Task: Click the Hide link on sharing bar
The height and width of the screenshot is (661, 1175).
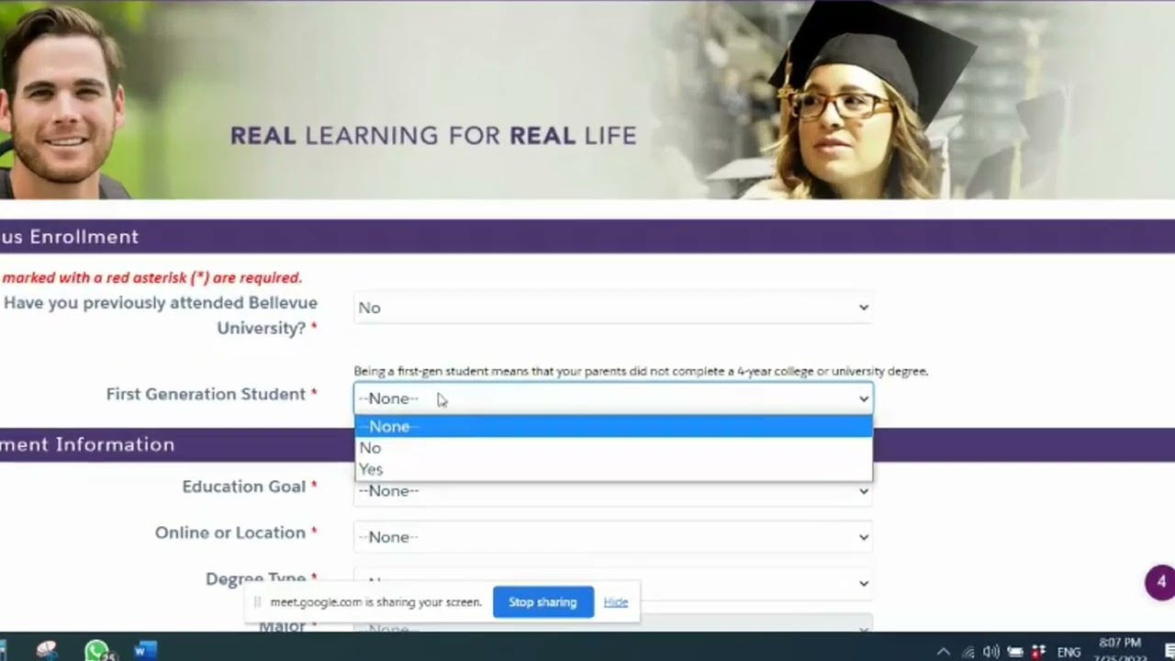Action: 616,602
